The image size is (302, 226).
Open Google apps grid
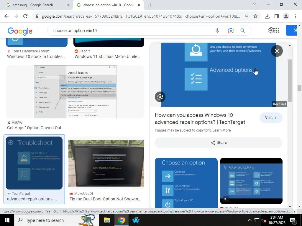277,30
